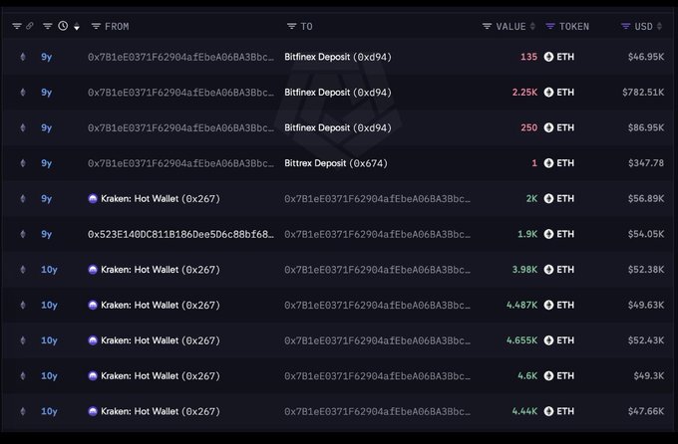
Task: Click the 9y timestamp in the Bittrex Deposit row
Action: [x=46, y=163]
